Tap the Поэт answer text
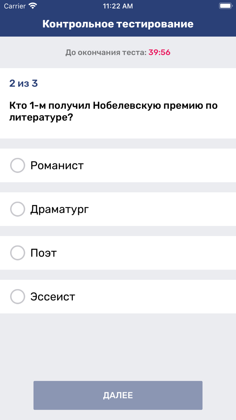 pos(43,253)
